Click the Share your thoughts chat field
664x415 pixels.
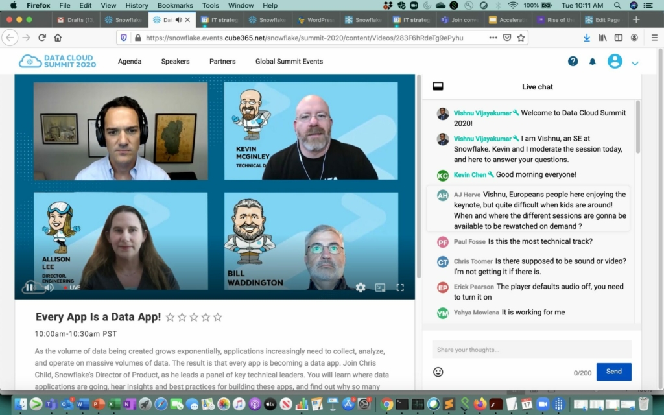530,350
